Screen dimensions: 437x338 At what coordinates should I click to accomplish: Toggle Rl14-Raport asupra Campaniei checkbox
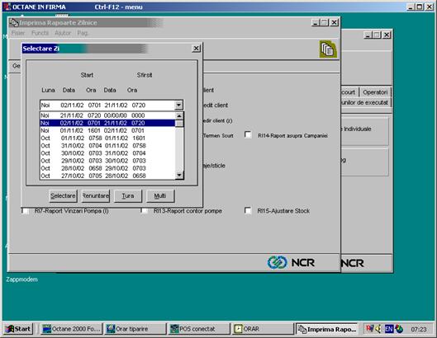(248, 135)
